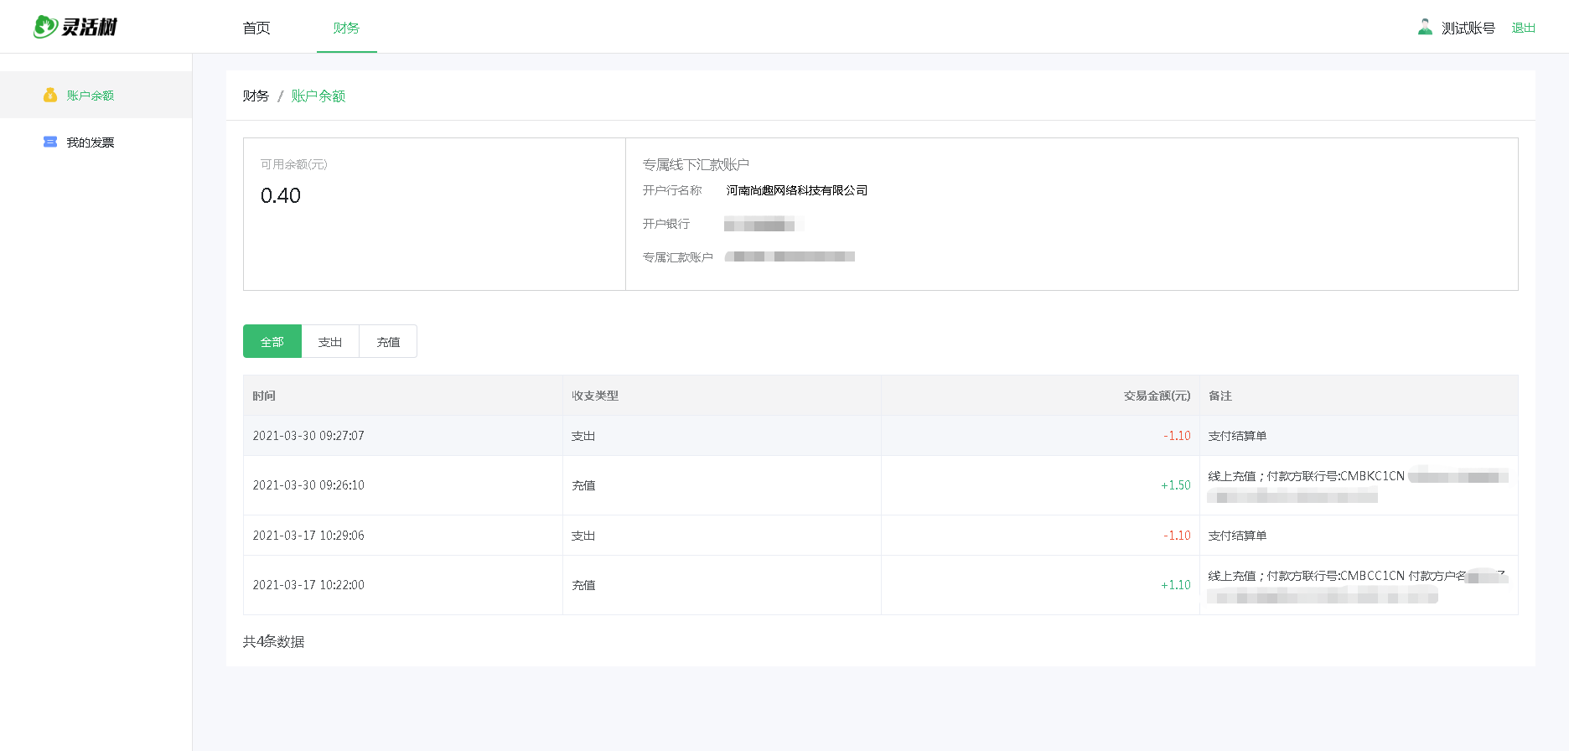Viewport: 1569px width, 751px height.
Task: Click the -1.10 amount in the 10:29:06 row
Action: click(x=1177, y=536)
